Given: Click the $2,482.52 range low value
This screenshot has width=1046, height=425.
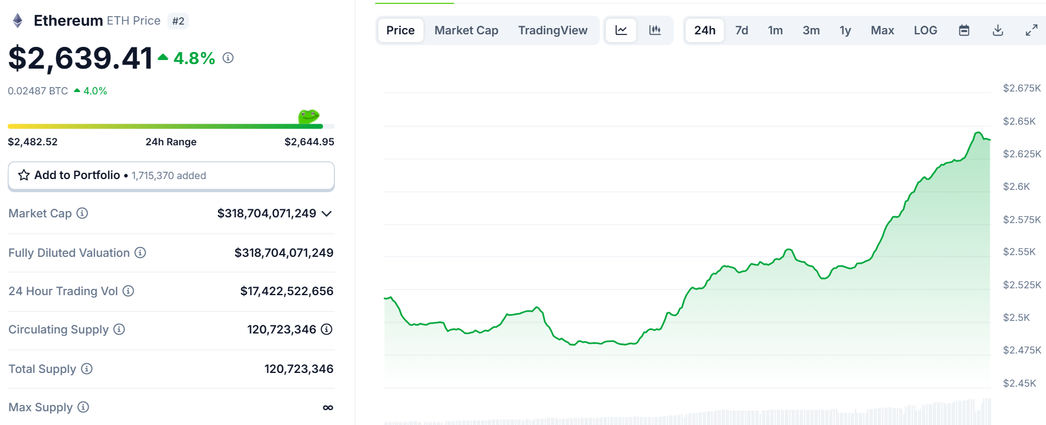Looking at the screenshot, I should [x=33, y=142].
